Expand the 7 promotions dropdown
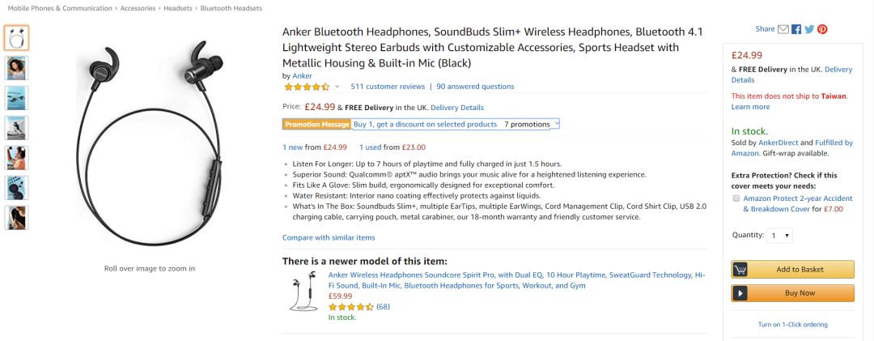The image size is (874, 341). click(x=531, y=124)
